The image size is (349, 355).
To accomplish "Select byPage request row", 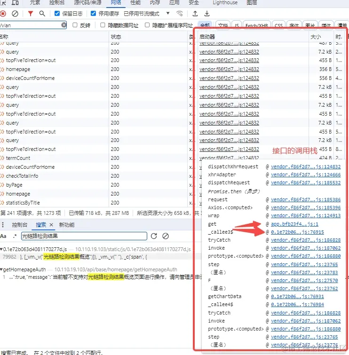I will (x=100, y=185).
